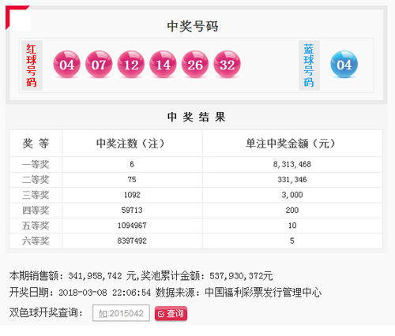395x336 pixels.
Task: Click the fifth prize amount 10
Action: pos(292,226)
